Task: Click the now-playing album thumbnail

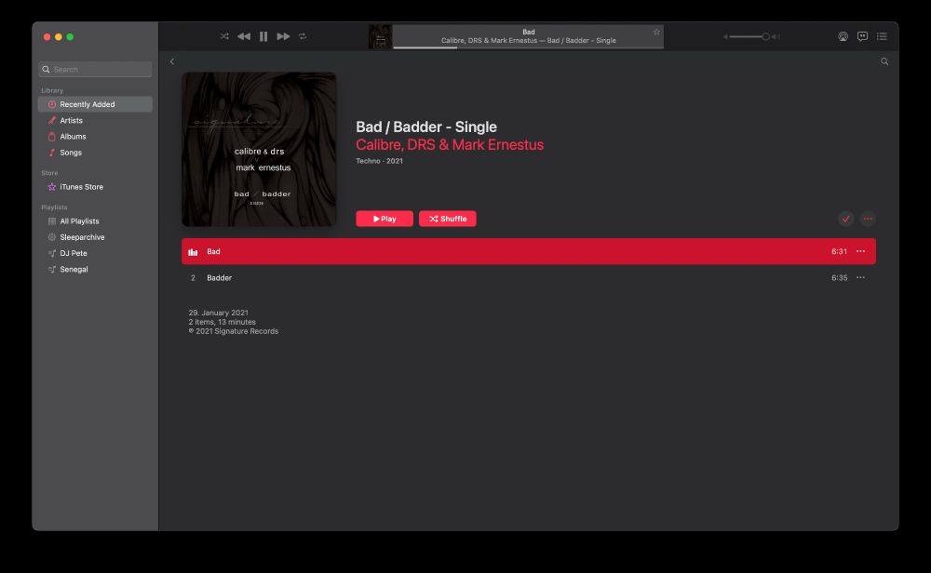Action: point(380,37)
